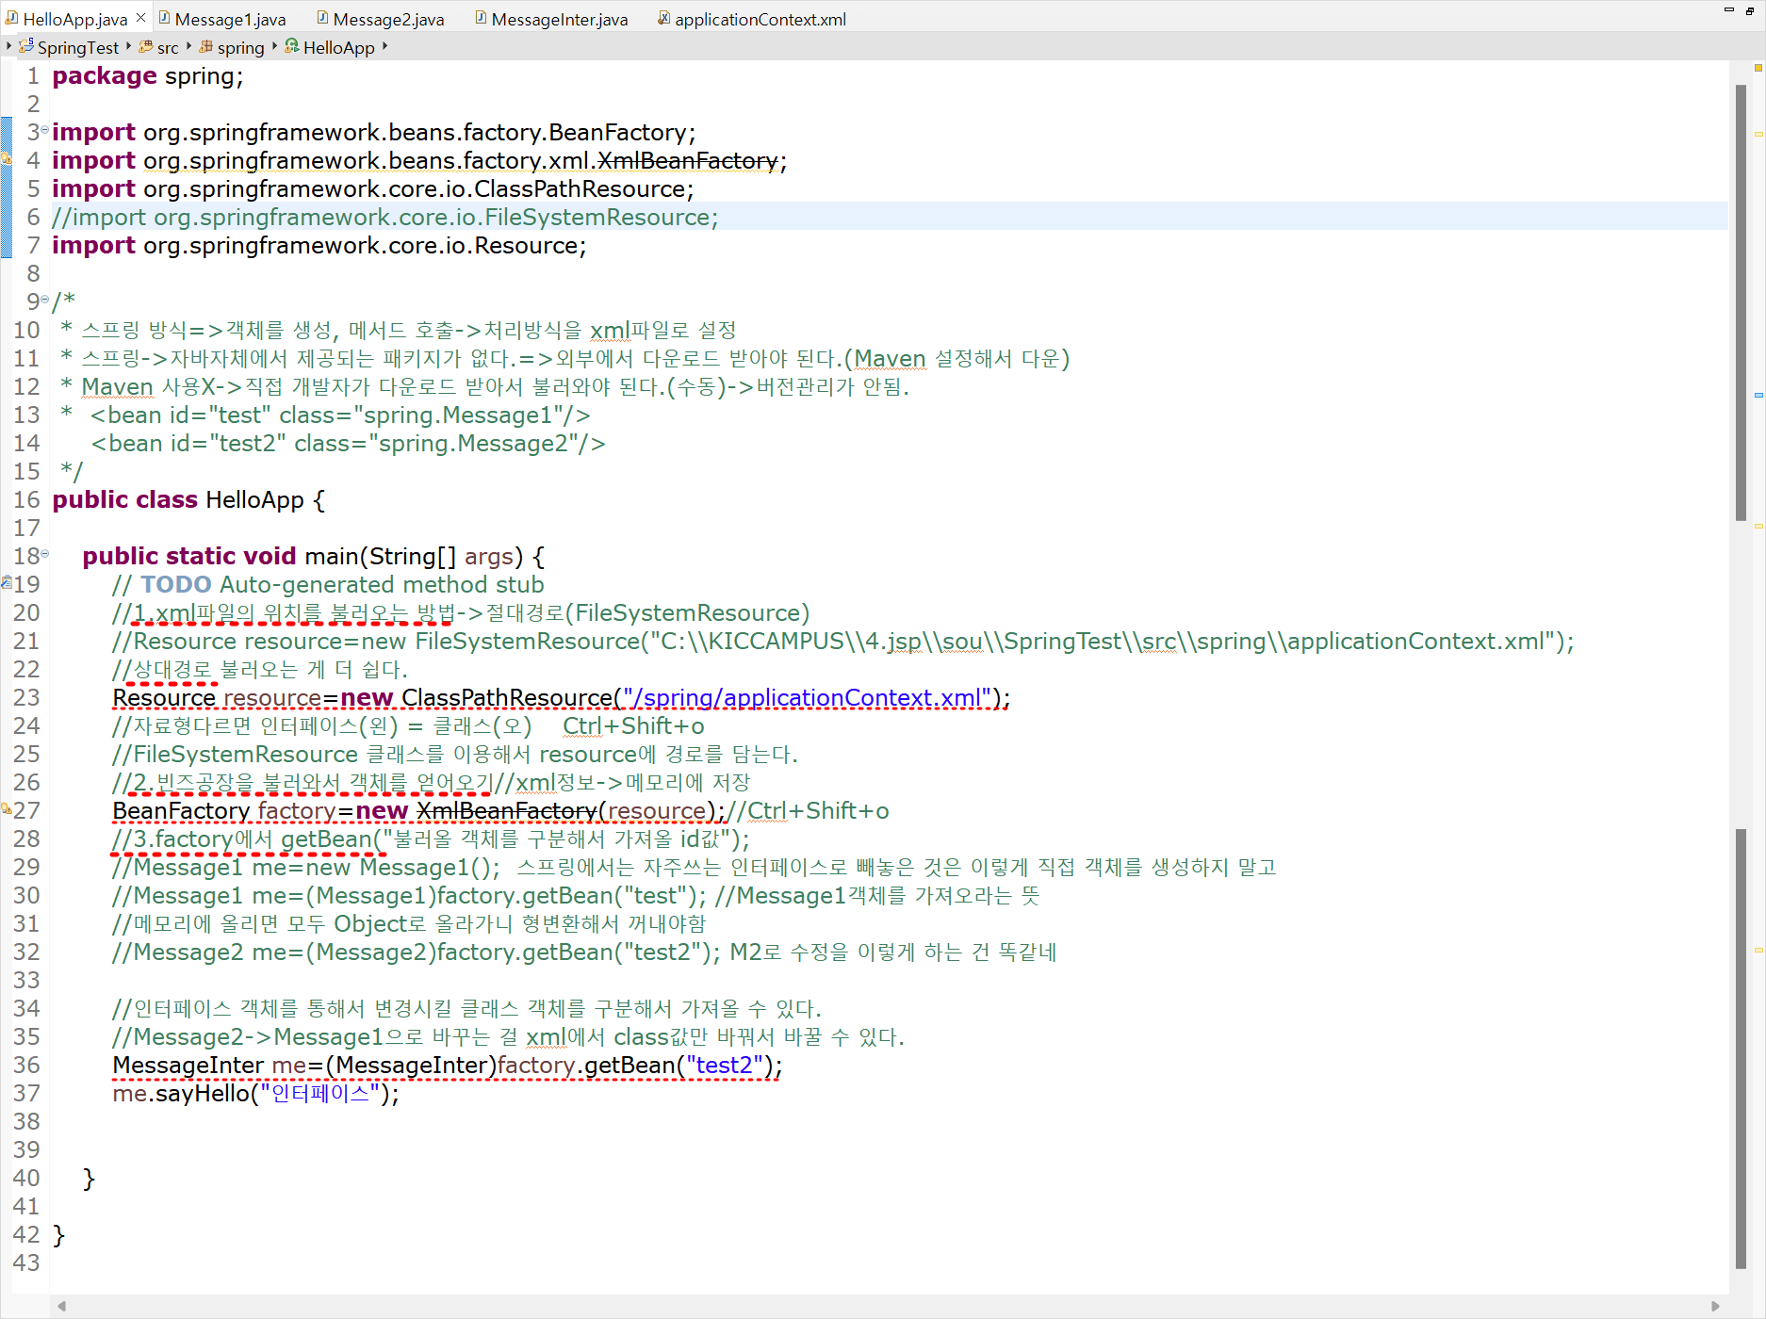Switch to applicationContext.xml tab
Image resolution: width=1766 pixels, height=1319 pixels.
tap(752, 19)
